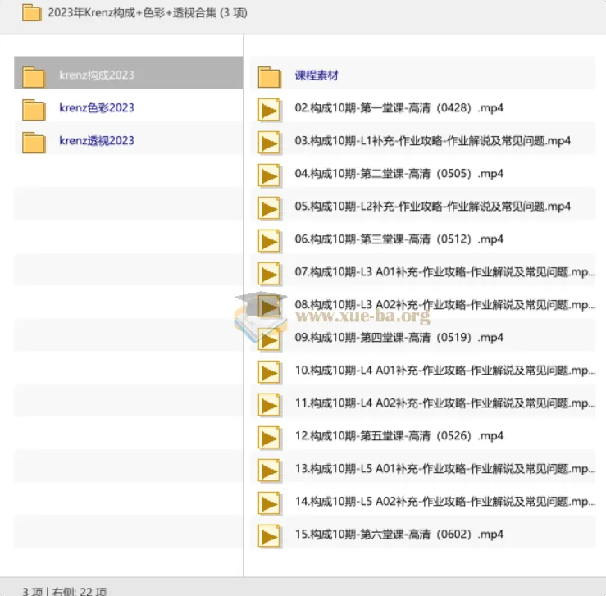Select file name 11.构成10期-L4 A02补充
Viewport: 606px width, 596px height.
point(445,403)
